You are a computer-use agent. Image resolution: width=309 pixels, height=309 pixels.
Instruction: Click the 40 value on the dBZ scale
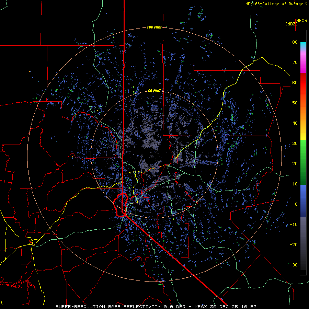click(x=295, y=123)
